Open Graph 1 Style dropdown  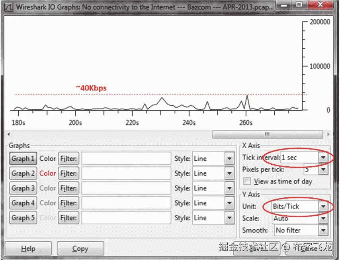point(229,159)
